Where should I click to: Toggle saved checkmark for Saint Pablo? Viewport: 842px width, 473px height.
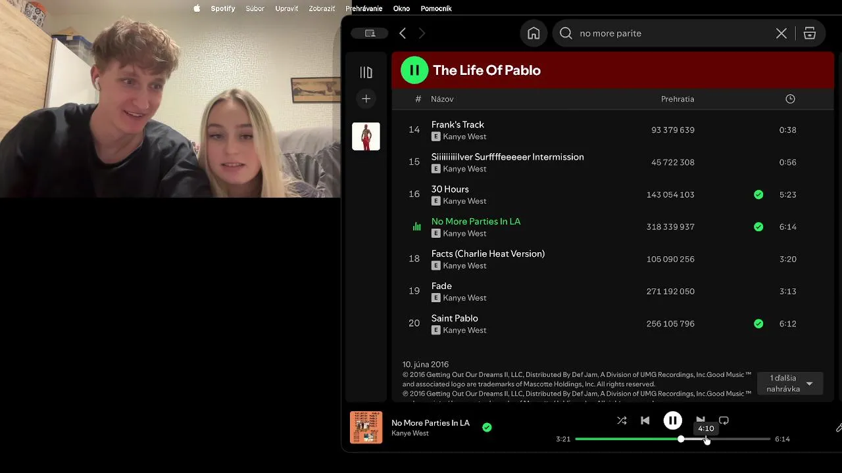[758, 323]
